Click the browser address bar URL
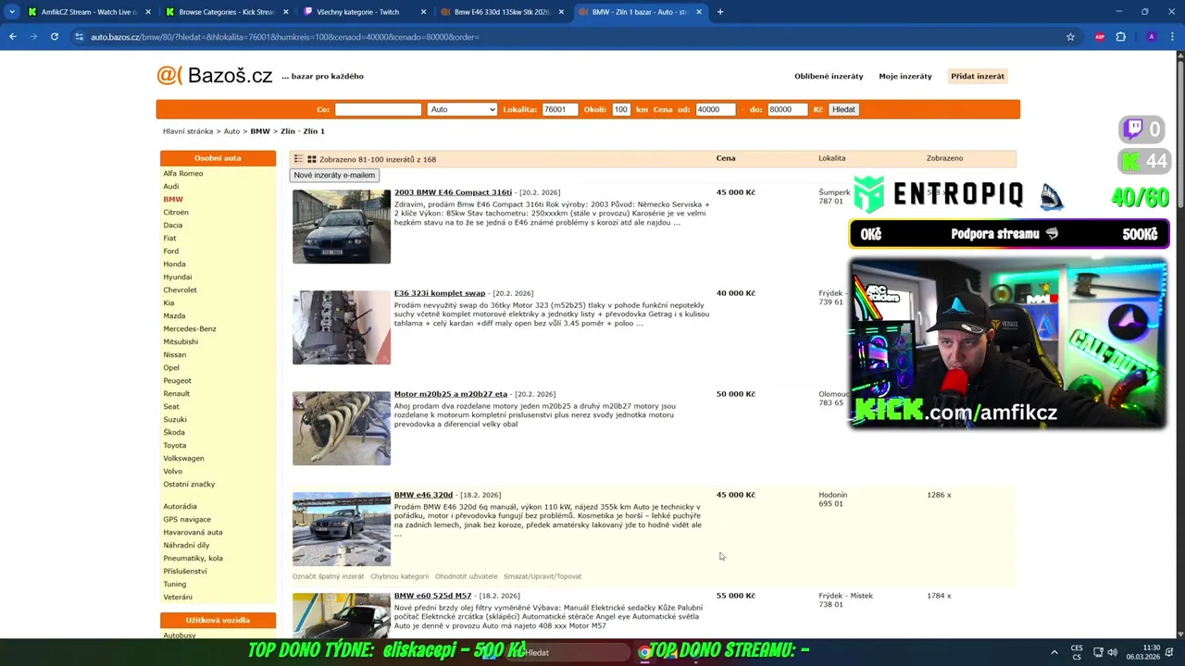Screen dimensions: 1185x666 [285, 37]
